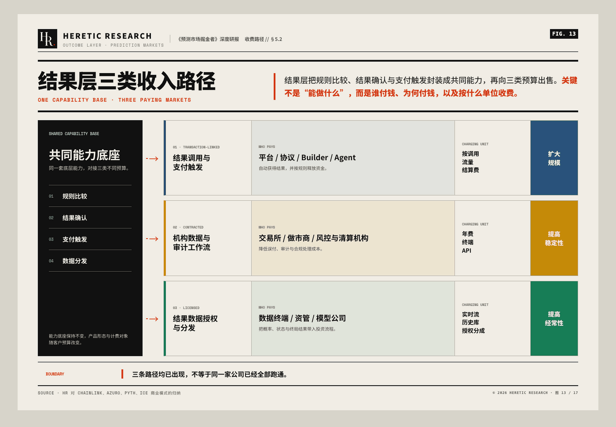Click the 01 · TRANSACTION-LINKED label

[x=196, y=147]
